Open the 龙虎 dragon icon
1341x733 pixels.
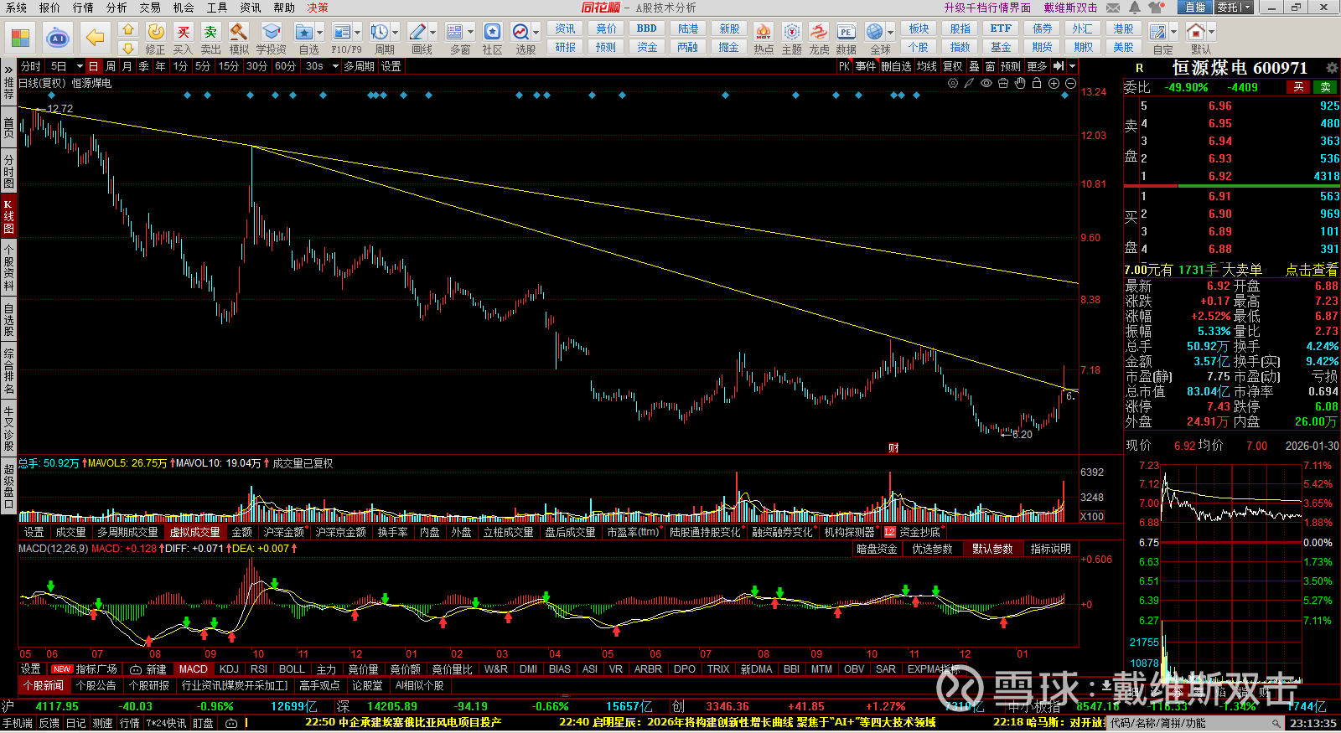pyautogui.click(x=819, y=32)
